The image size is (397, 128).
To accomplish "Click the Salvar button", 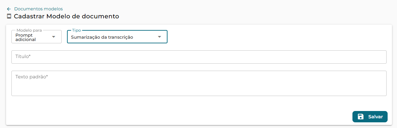I will click(x=370, y=117).
